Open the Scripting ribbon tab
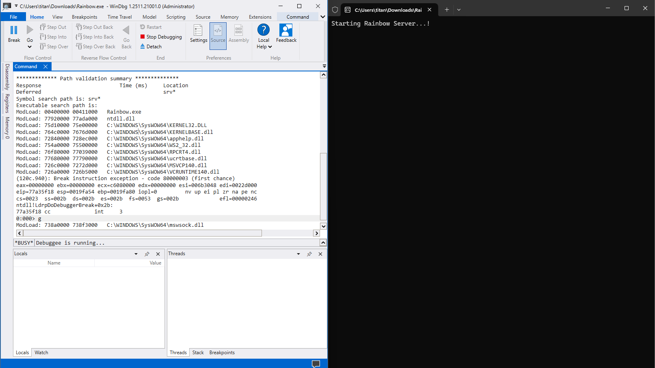 coord(176,17)
